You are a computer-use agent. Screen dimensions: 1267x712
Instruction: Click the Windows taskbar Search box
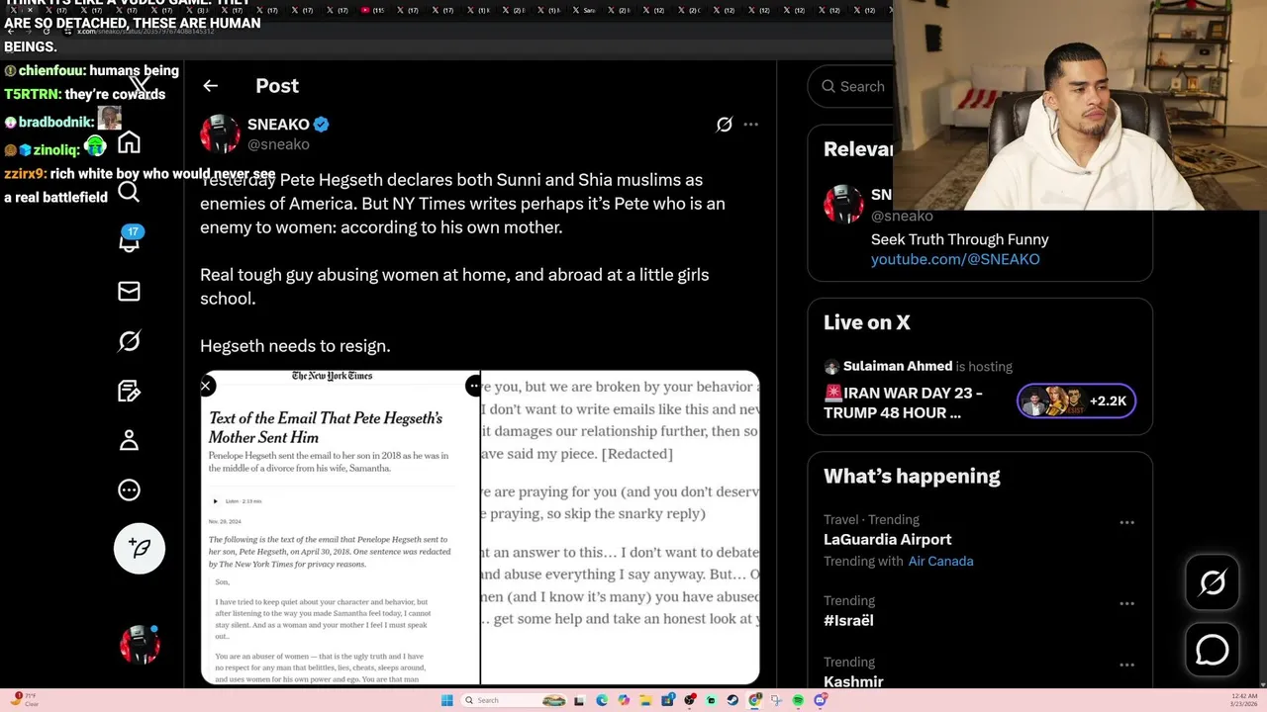point(515,700)
